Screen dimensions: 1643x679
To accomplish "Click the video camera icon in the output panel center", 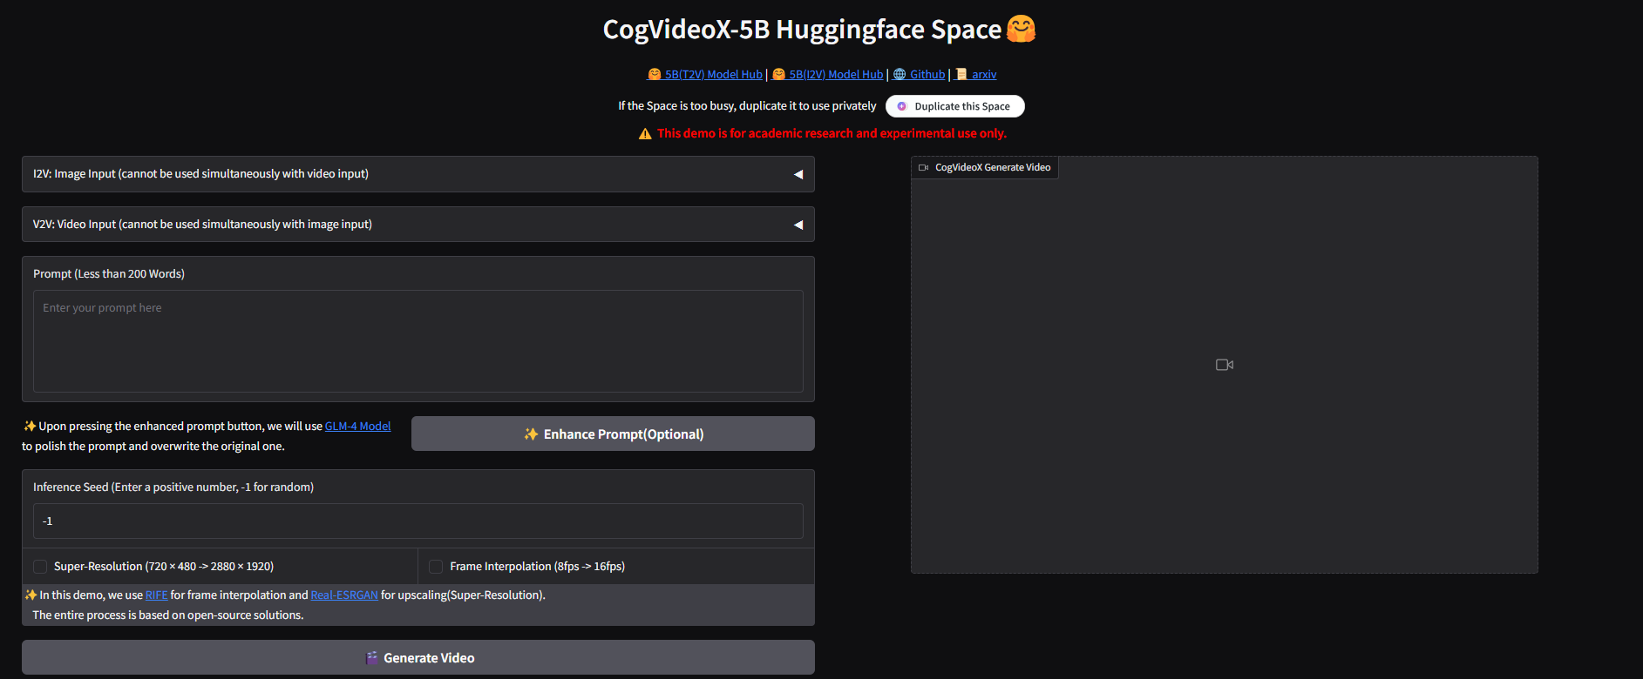I will coord(1224,365).
